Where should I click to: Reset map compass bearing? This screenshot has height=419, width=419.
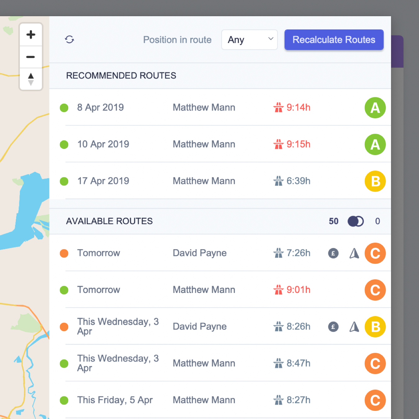click(31, 79)
